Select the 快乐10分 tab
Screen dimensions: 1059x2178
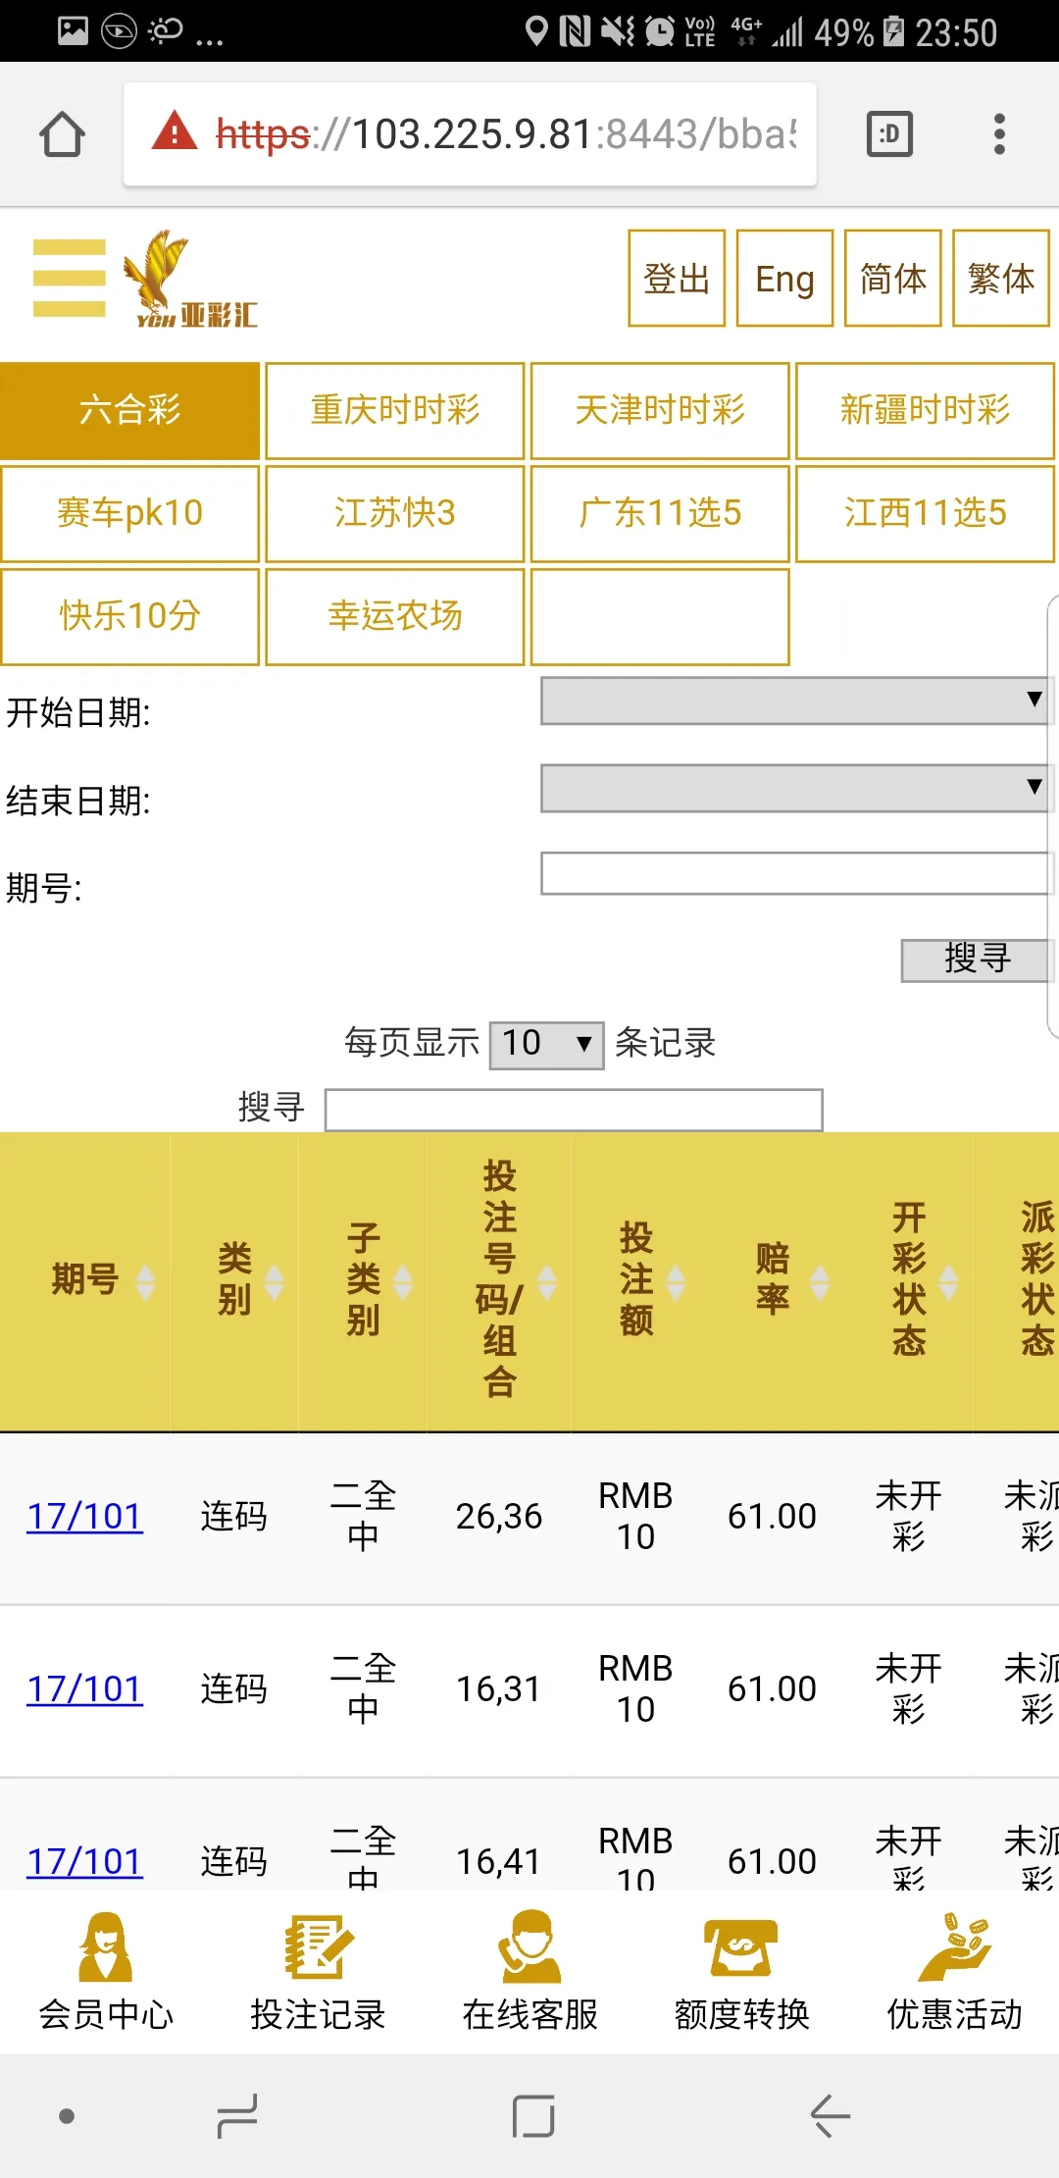click(x=129, y=616)
